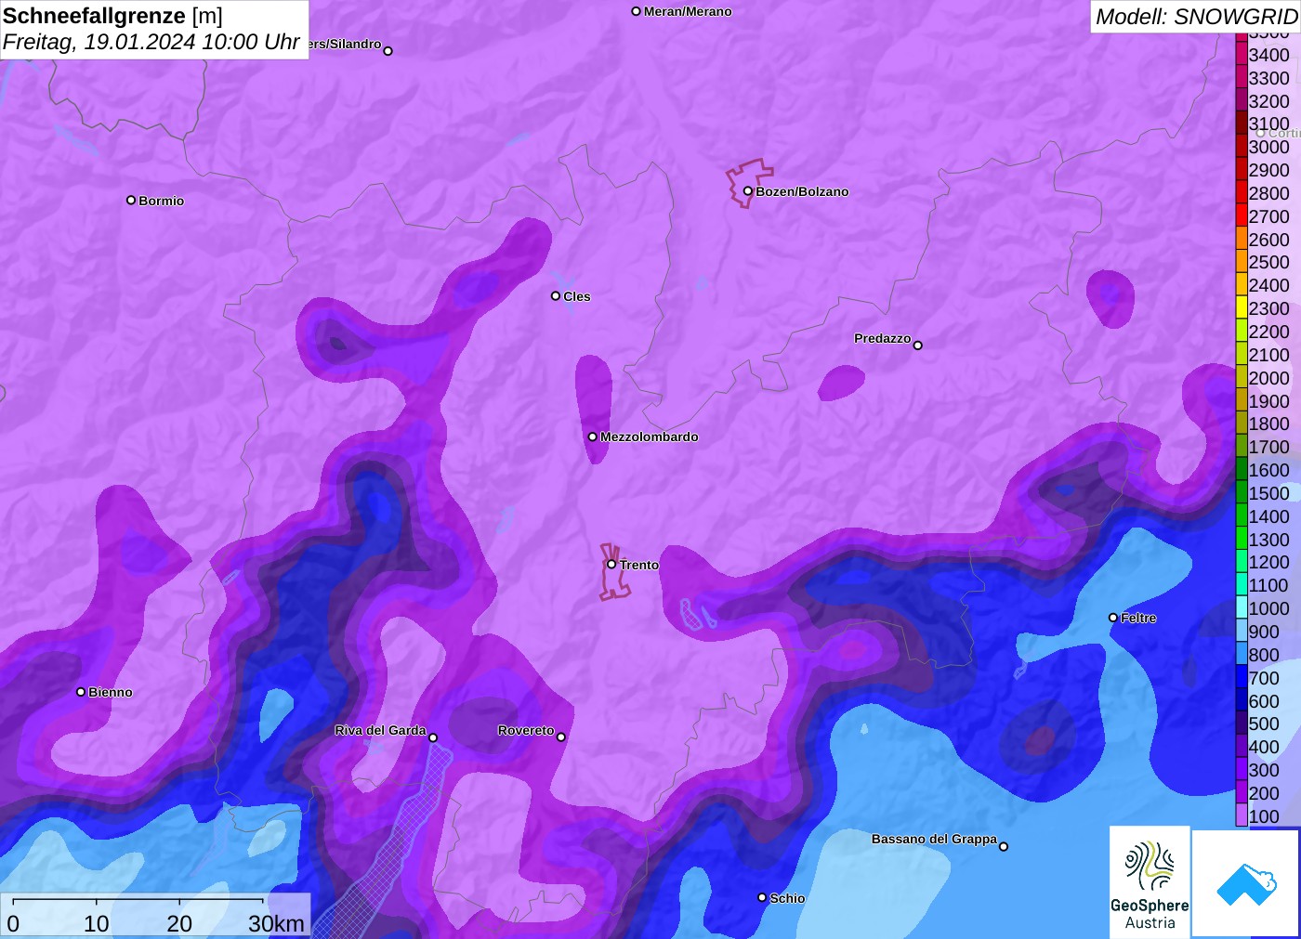Click the 2100 legend value
1301x939 pixels.
(x=1268, y=355)
